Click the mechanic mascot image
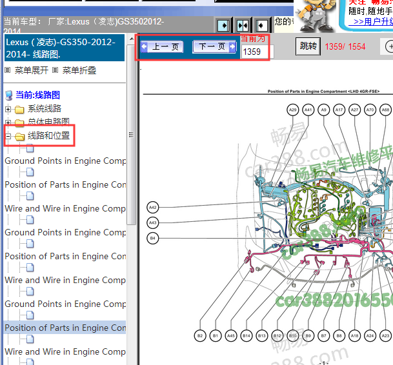Screen dimensions: 393x365 [x=316, y=15]
